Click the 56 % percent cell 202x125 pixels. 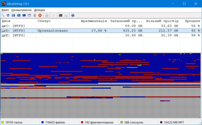pos(195,26)
